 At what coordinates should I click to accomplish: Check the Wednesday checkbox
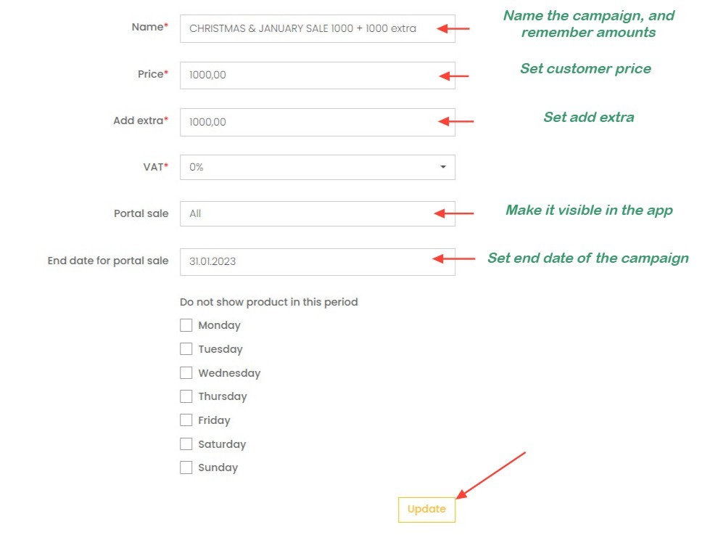pyautogui.click(x=186, y=373)
